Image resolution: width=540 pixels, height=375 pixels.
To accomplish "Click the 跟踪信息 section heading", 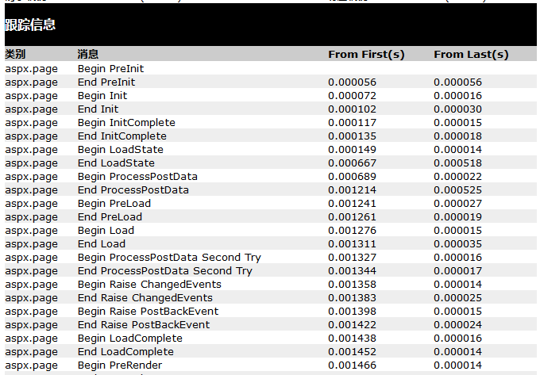I will [x=30, y=25].
